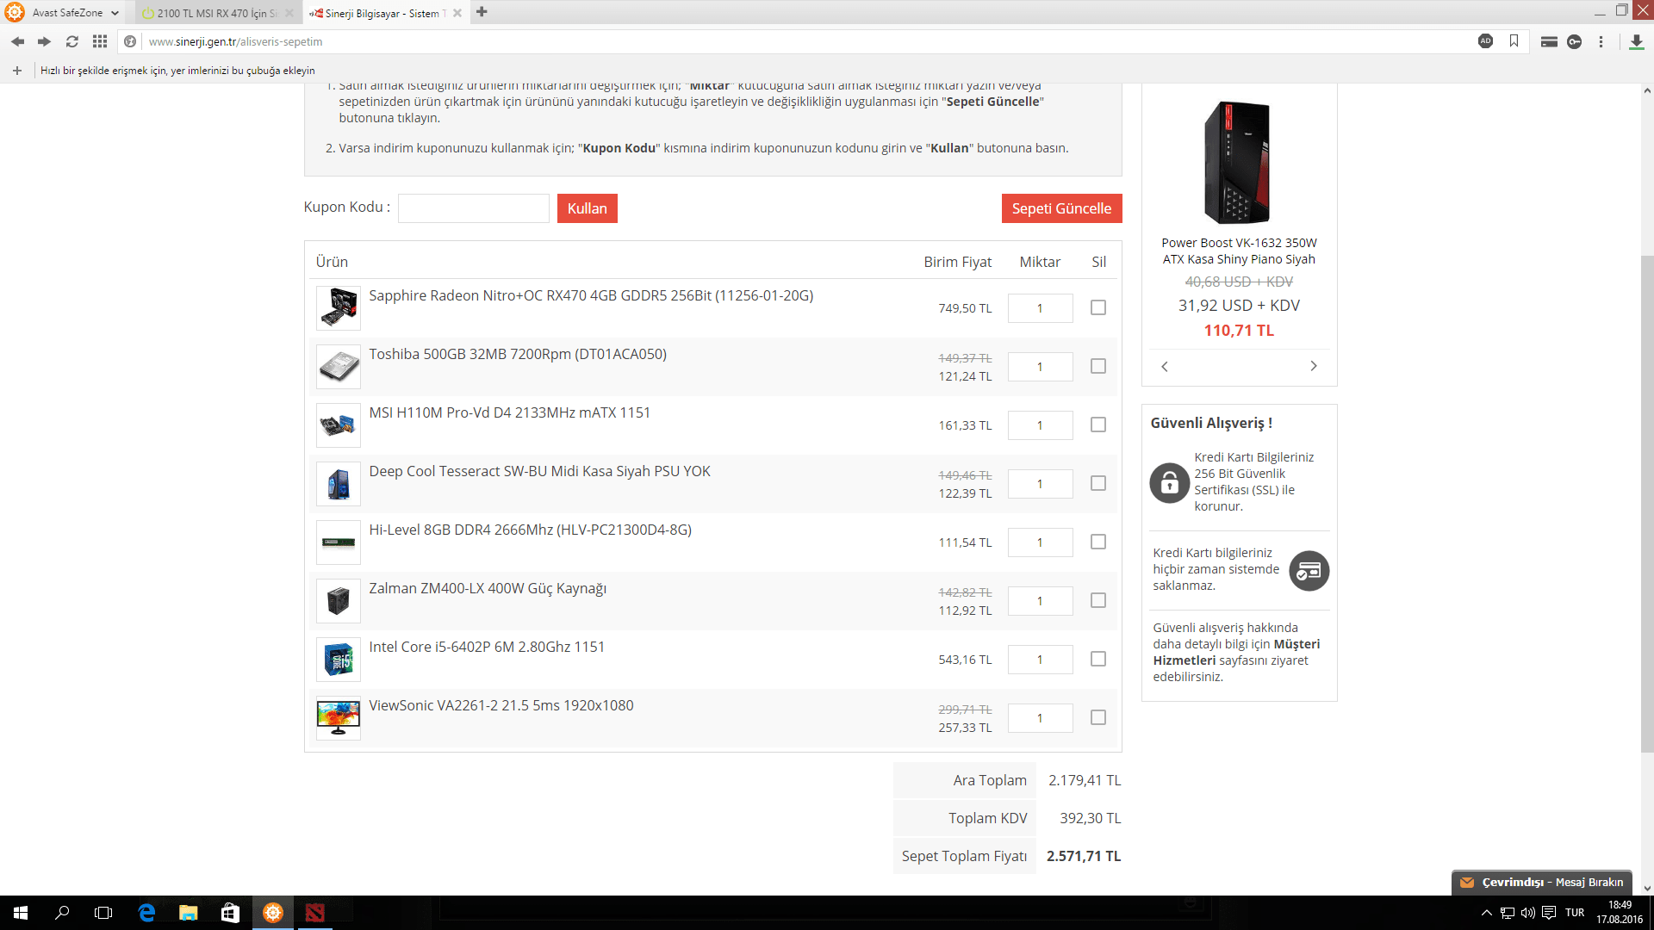Click the Adblock AD icon

[x=1485, y=41]
